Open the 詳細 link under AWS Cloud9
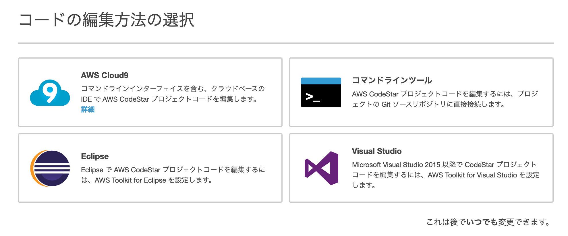568x236 pixels. [88, 109]
